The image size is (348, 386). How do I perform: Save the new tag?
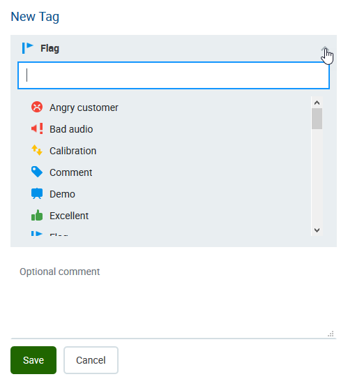click(x=33, y=360)
